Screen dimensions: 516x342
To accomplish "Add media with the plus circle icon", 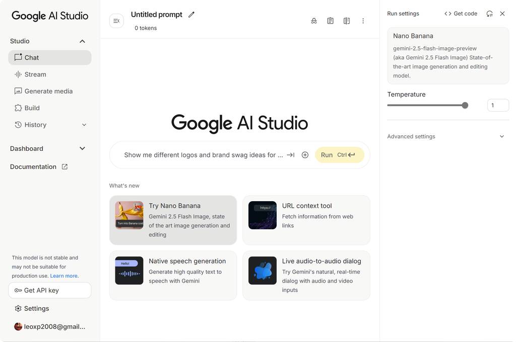I will [305, 155].
